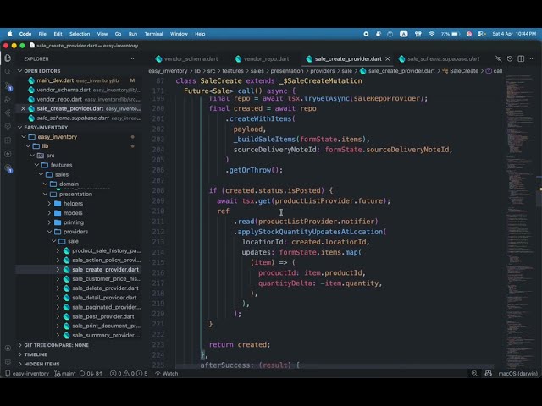This screenshot has height=406, width=542.
Task: Open the Search view in activity bar
Action: [x=8, y=71]
